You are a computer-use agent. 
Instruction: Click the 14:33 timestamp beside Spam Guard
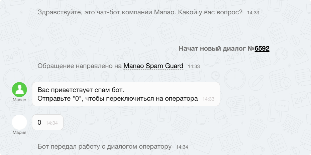[x=194, y=66]
